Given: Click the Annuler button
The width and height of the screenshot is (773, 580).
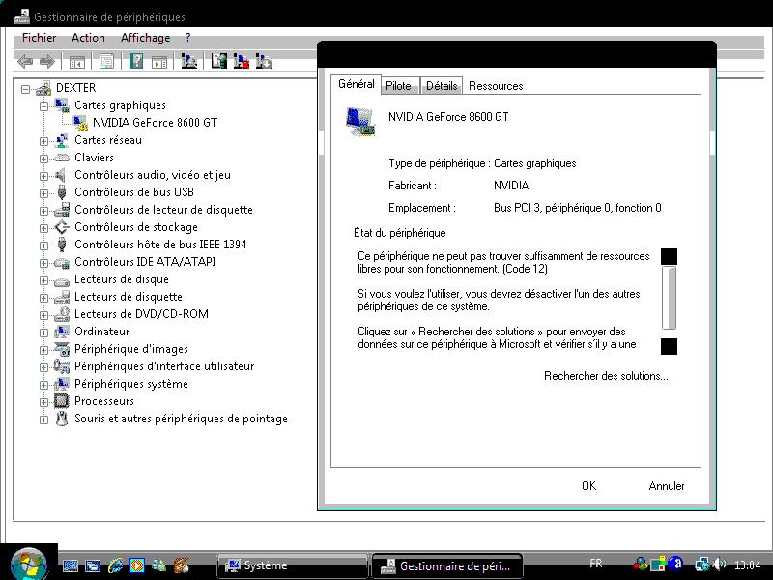Looking at the screenshot, I should [667, 486].
